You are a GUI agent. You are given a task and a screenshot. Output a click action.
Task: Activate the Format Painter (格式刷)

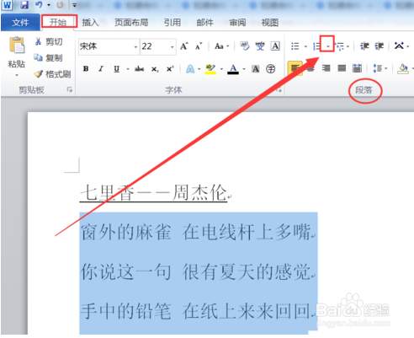[52, 74]
